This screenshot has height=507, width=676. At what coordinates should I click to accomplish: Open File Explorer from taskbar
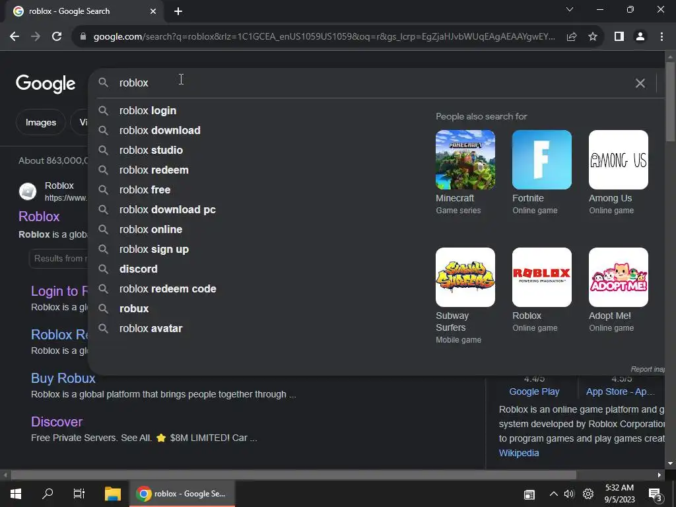113,494
